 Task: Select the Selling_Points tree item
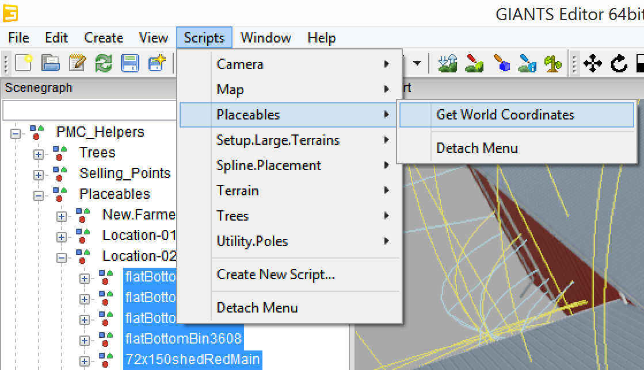coord(125,174)
